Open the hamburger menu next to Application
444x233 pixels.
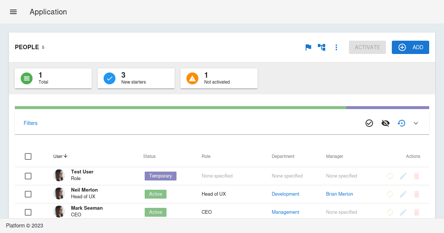13,11
